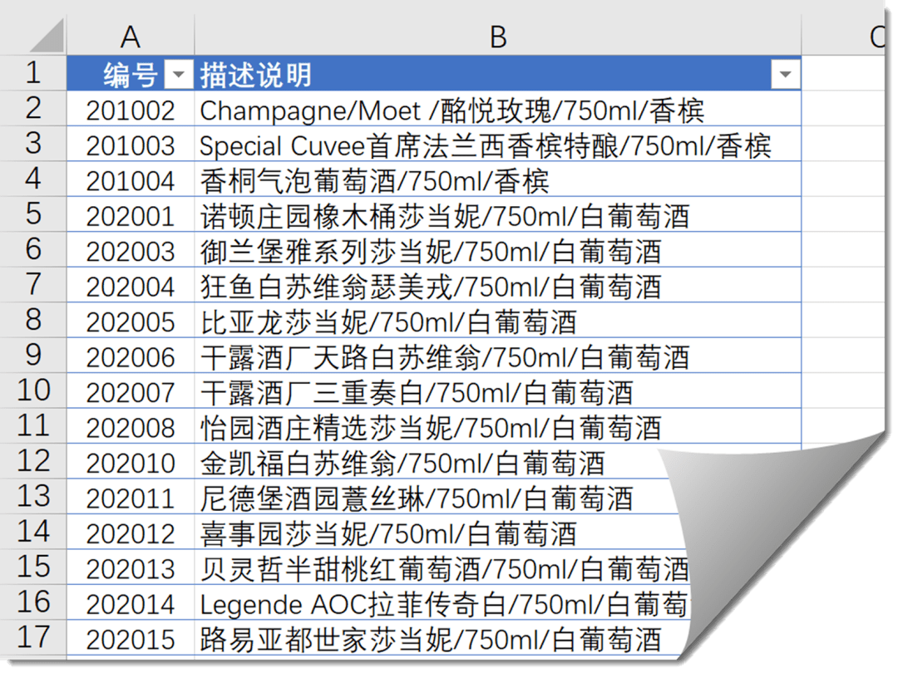
Task: Select row 11 header
Action: [x=33, y=426]
